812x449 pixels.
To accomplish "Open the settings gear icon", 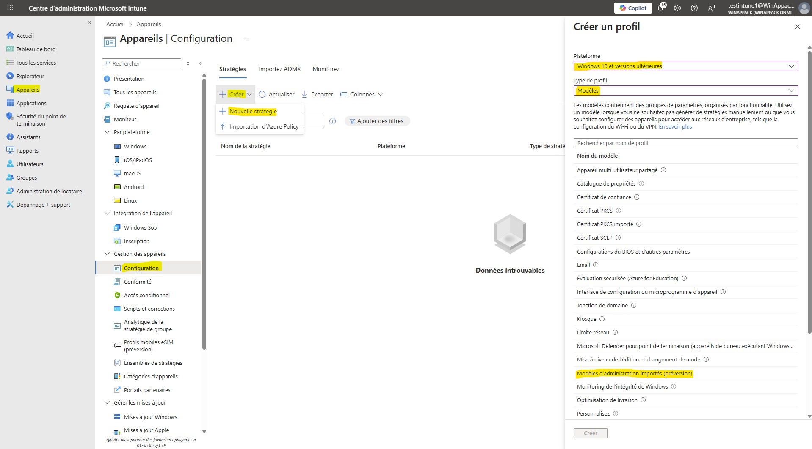I will (x=677, y=8).
